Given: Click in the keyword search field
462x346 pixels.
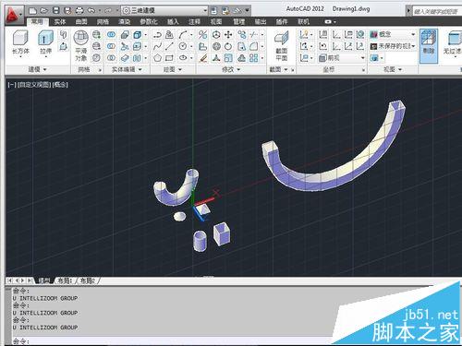Looking at the screenshot, I should pyautogui.click(x=436, y=11).
